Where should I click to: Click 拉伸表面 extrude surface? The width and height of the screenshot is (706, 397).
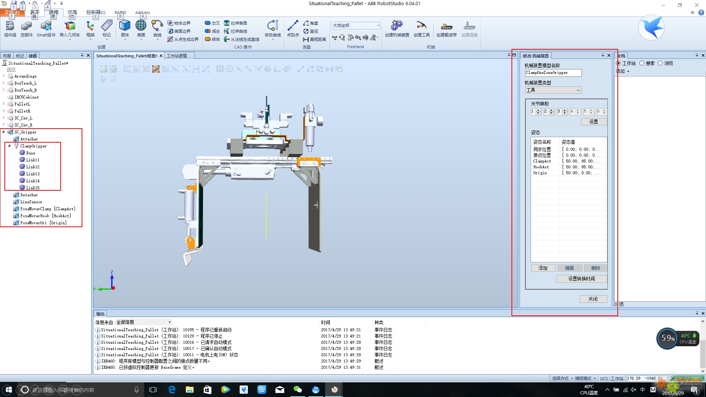click(236, 23)
